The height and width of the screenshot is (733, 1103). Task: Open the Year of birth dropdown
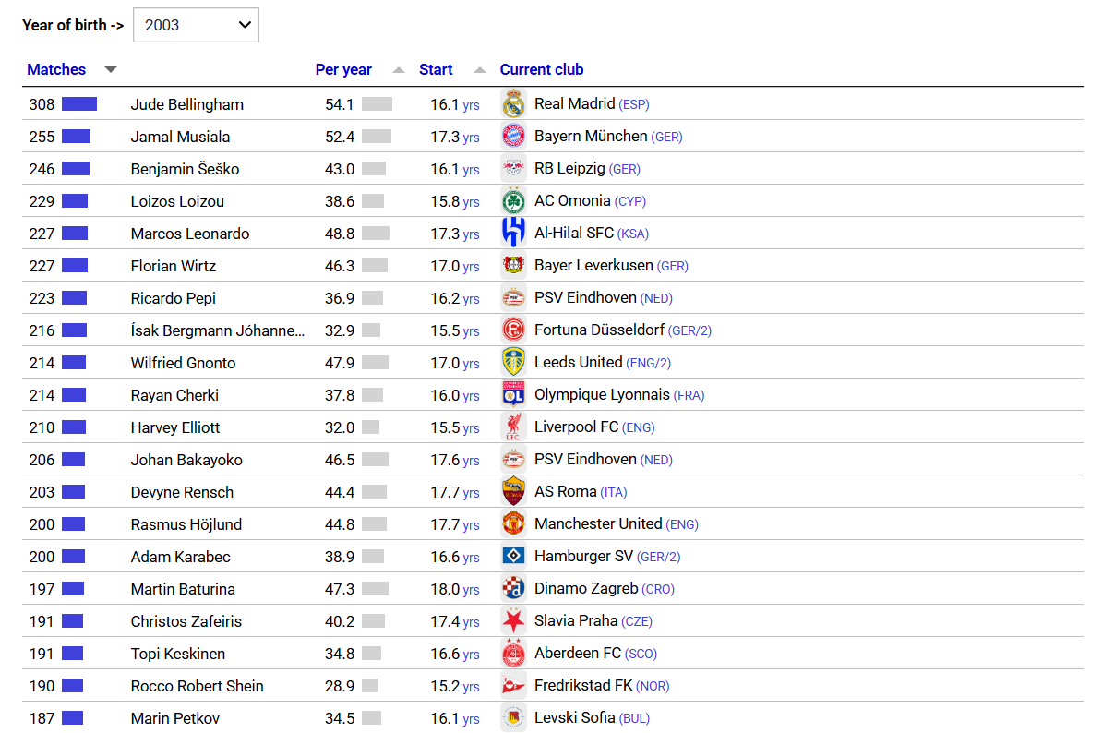click(196, 25)
